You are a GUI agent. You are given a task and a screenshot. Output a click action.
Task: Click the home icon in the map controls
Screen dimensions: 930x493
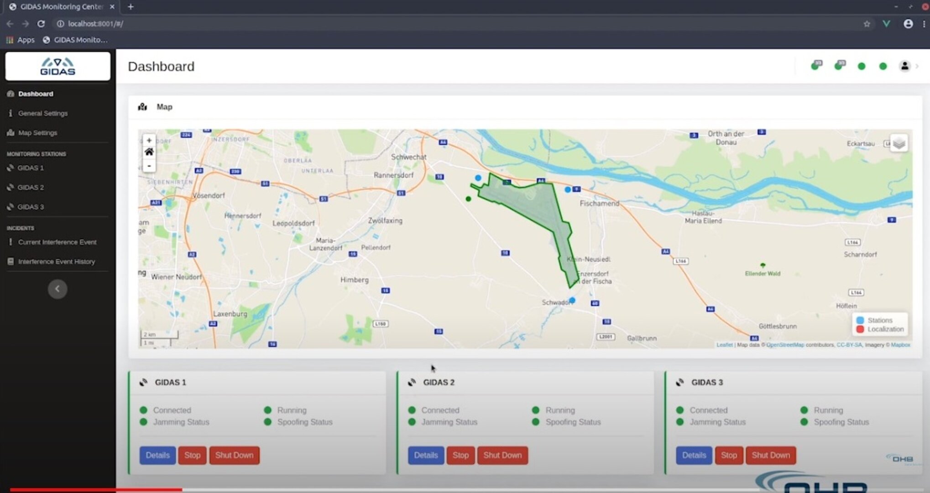pos(149,152)
